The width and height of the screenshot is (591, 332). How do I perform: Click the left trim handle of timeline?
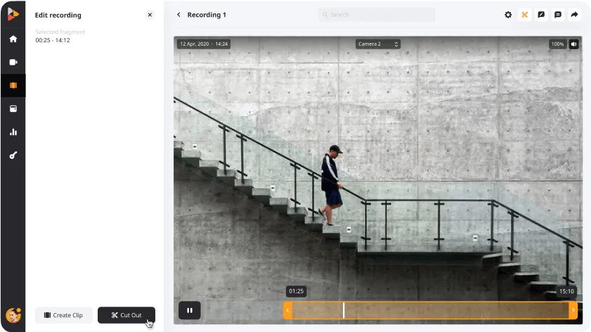click(x=287, y=310)
